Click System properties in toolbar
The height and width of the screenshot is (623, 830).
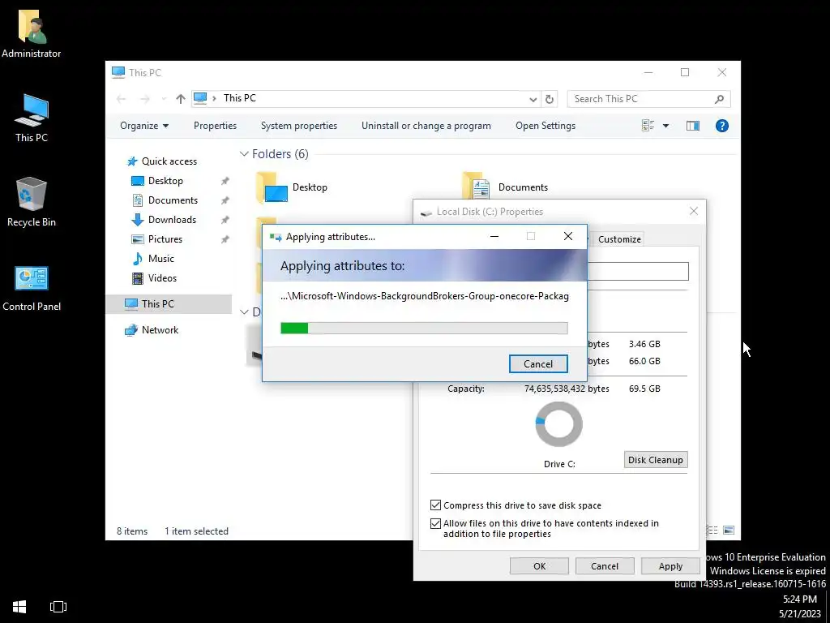click(x=299, y=126)
